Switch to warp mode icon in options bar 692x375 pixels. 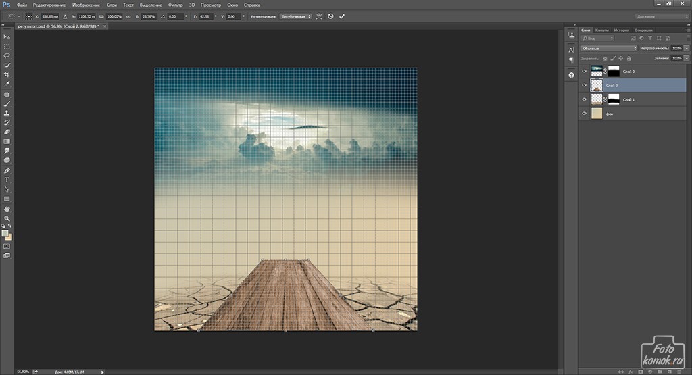point(319,16)
